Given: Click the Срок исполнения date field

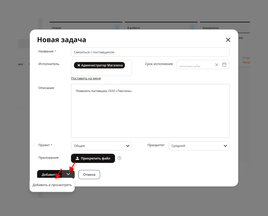Looking at the screenshot, I should pyautogui.click(x=203, y=64).
